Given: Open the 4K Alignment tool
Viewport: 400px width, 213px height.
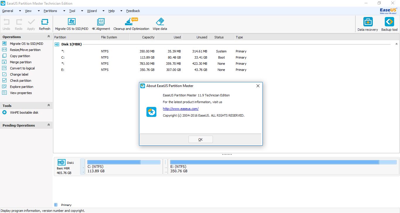Looking at the screenshot, I should pyautogui.click(x=101, y=24).
